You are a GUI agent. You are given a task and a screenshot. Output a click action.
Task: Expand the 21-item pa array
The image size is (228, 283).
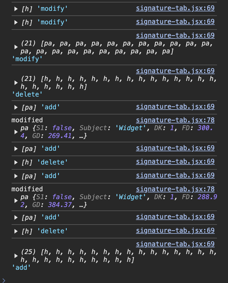coord(16,47)
